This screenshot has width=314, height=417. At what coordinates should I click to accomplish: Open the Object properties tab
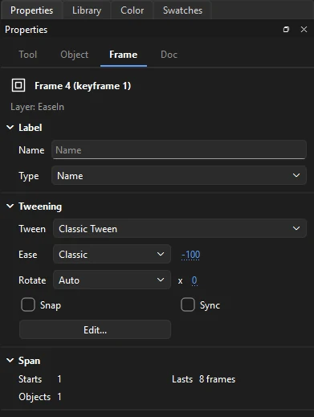74,55
